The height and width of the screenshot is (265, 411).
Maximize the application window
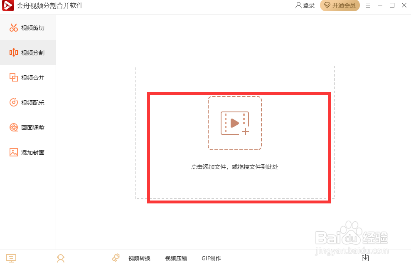point(392,5)
